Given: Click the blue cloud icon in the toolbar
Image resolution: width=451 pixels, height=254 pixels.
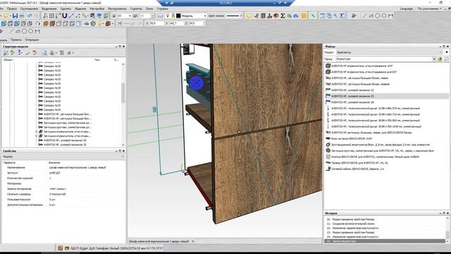Looking at the screenshot, I should [296, 16].
